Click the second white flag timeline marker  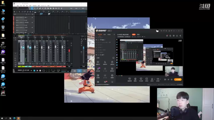(49, 14)
